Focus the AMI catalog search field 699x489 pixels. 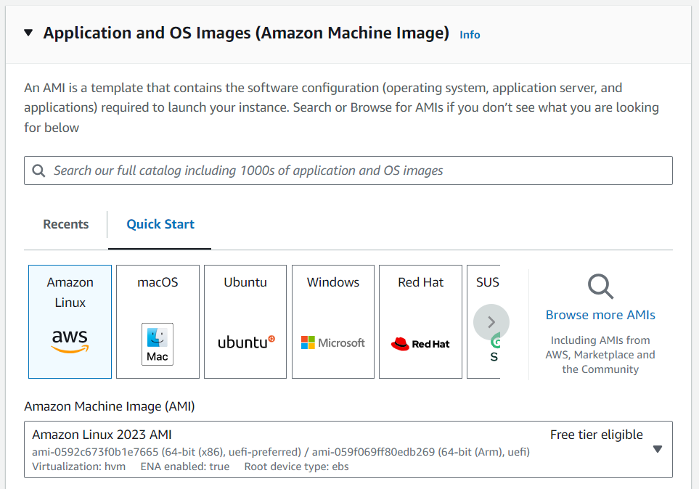(x=348, y=170)
